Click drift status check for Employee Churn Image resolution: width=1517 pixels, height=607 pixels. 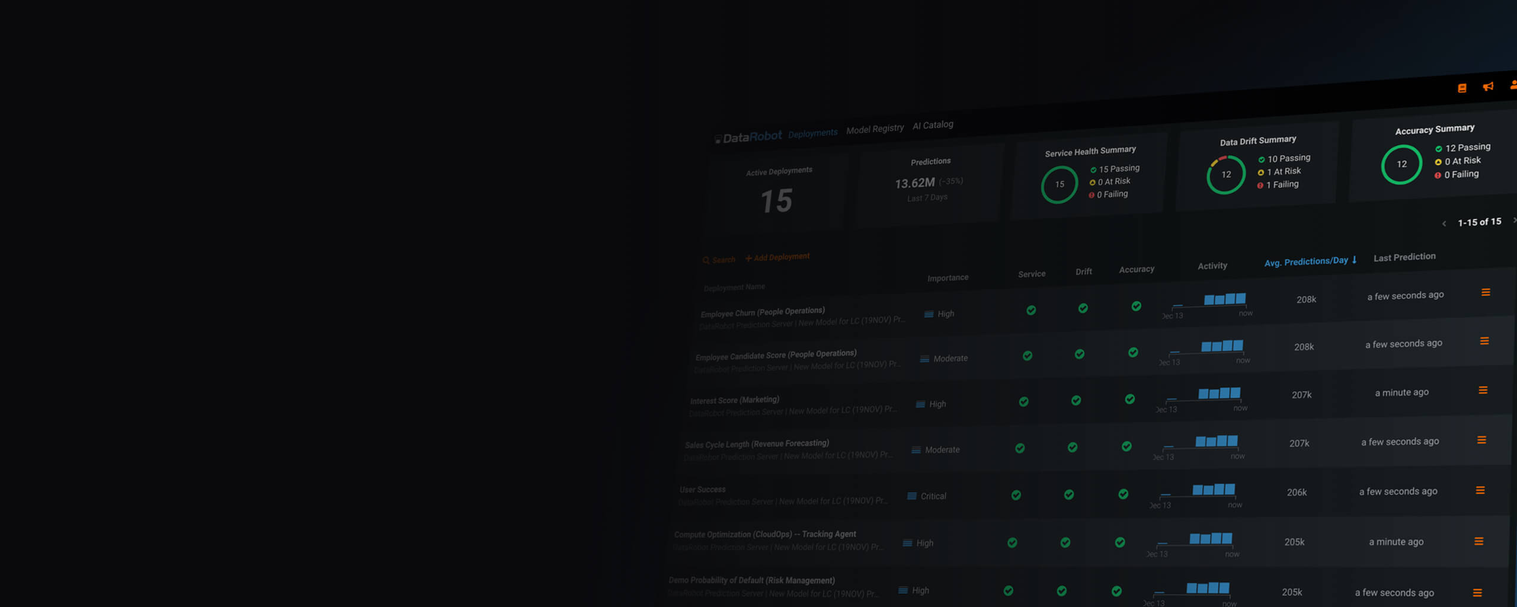pos(1083,308)
